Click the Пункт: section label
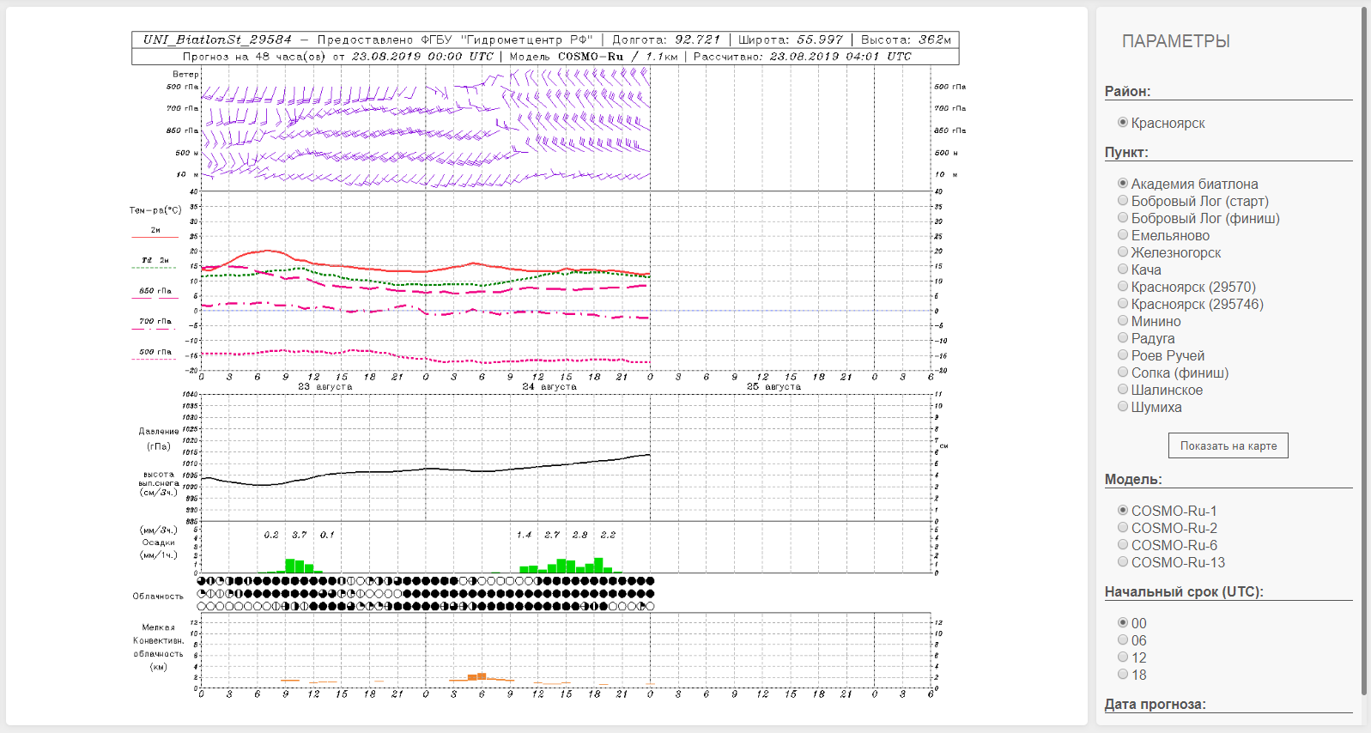Image resolution: width=1371 pixels, height=733 pixels. coord(1126,152)
